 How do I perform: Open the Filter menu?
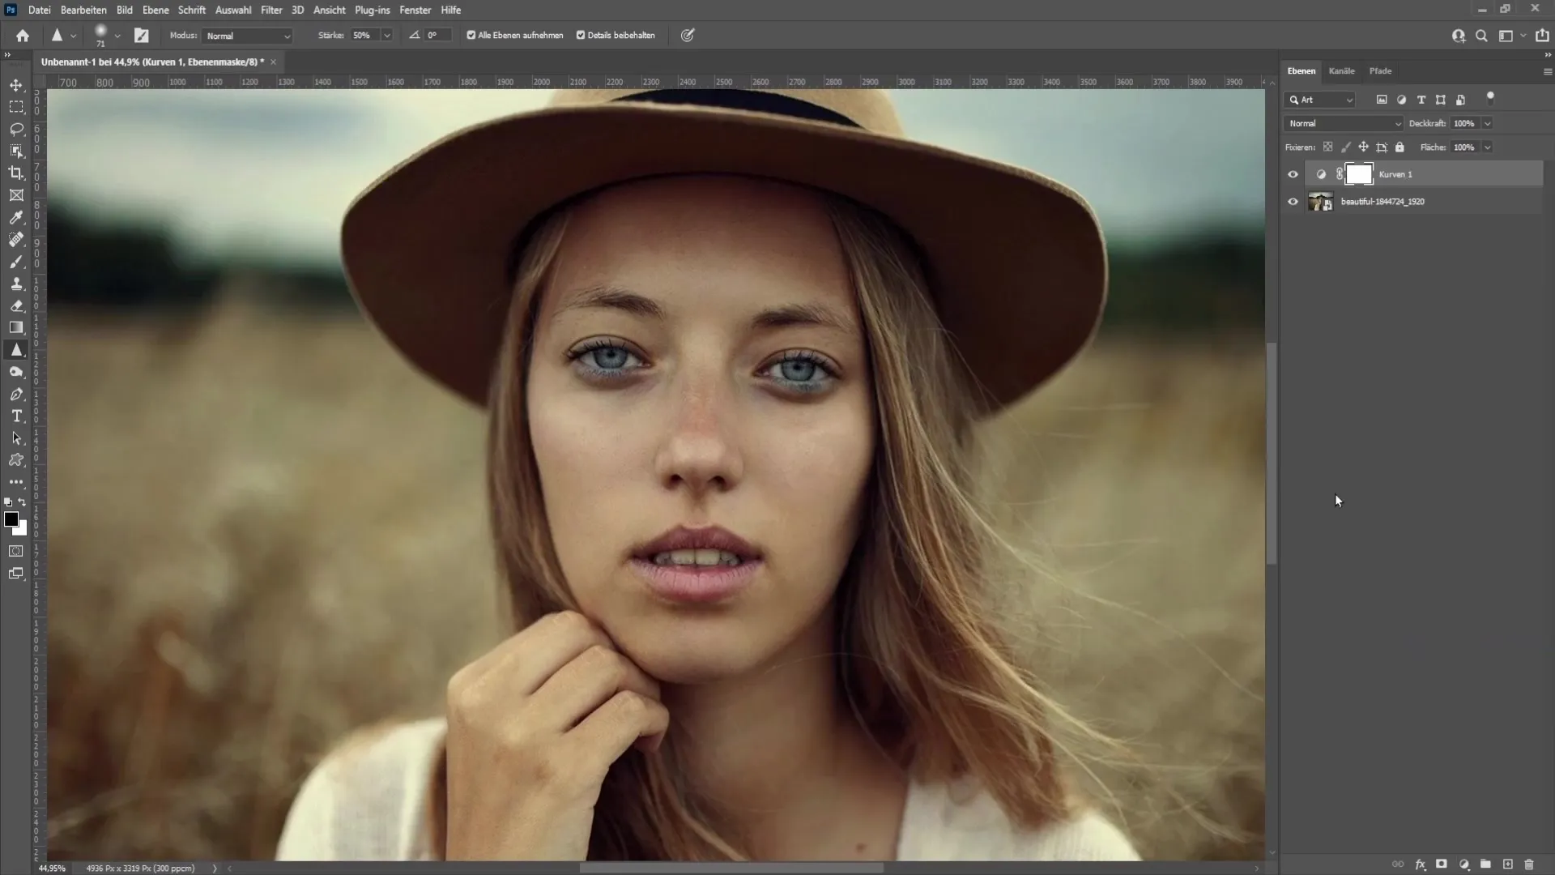pos(271,10)
